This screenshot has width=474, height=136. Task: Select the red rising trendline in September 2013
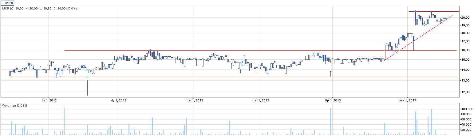[418, 38]
